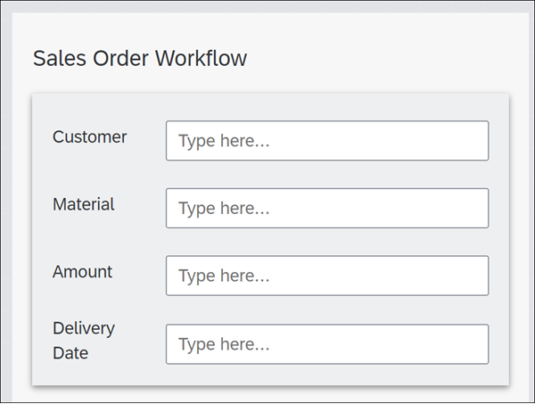
Task: Select the empty area inside Material textbox
Action: pos(379,208)
